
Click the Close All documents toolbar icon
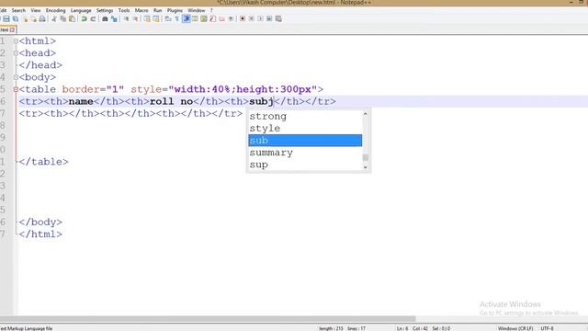tap(33, 18)
